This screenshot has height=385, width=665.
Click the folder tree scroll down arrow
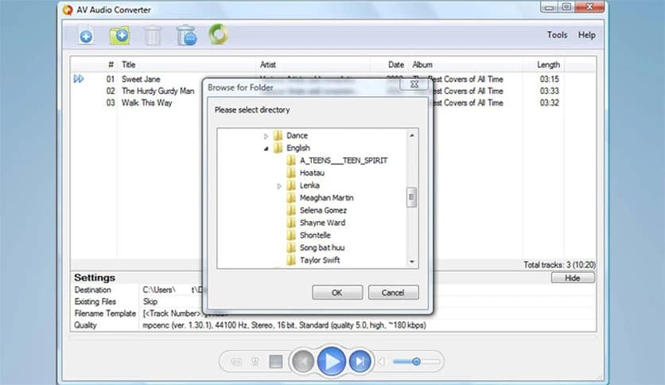411,262
